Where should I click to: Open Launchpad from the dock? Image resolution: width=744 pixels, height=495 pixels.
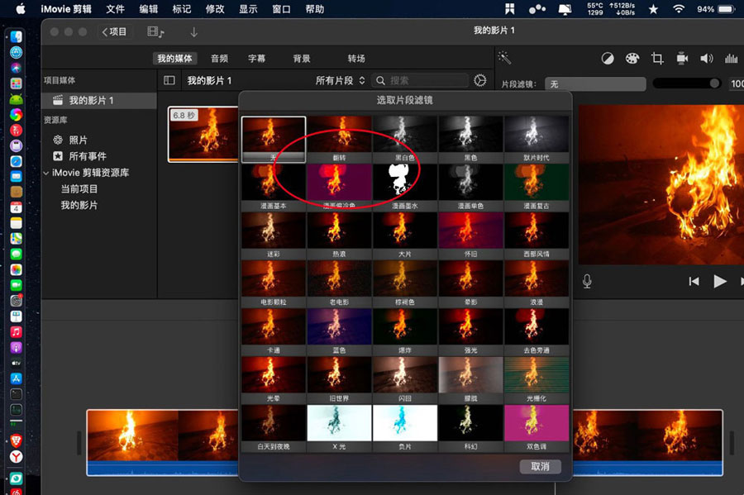pyautogui.click(x=17, y=83)
